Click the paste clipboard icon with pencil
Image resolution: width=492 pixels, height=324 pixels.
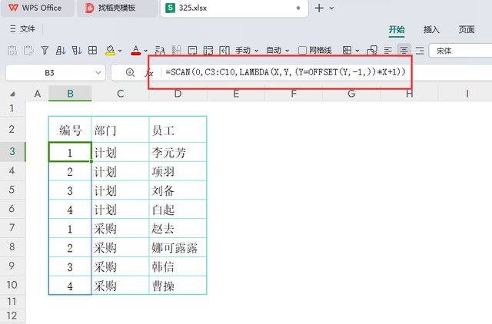click(x=28, y=50)
